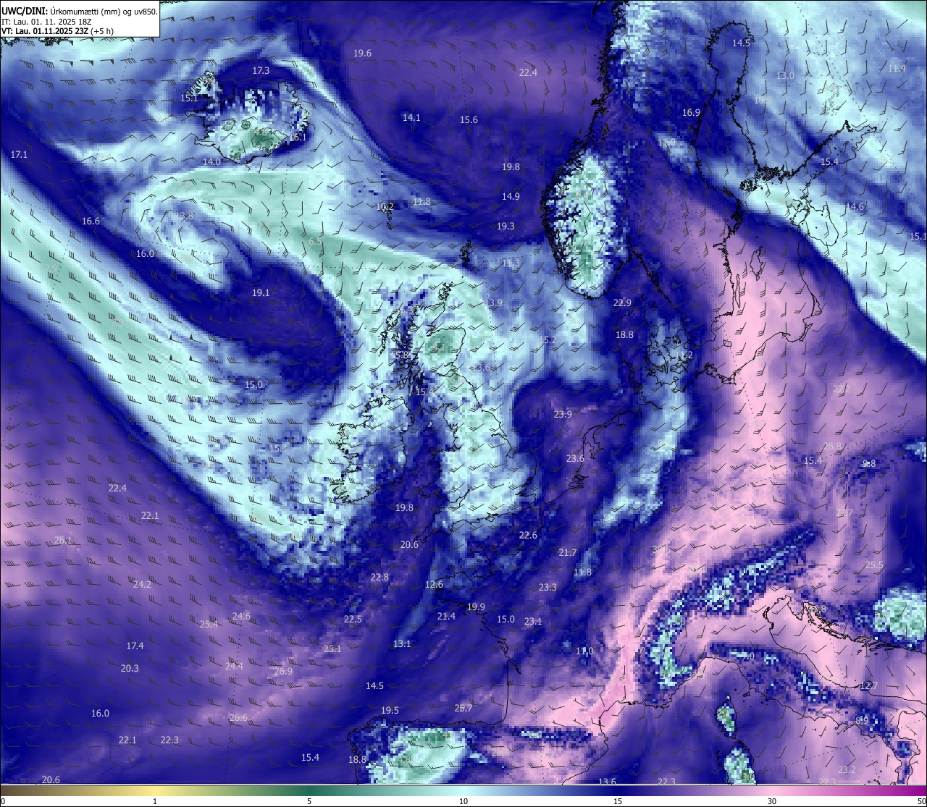
Task: Click the 19.9 map value
Action: pyautogui.click(x=476, y=607)
